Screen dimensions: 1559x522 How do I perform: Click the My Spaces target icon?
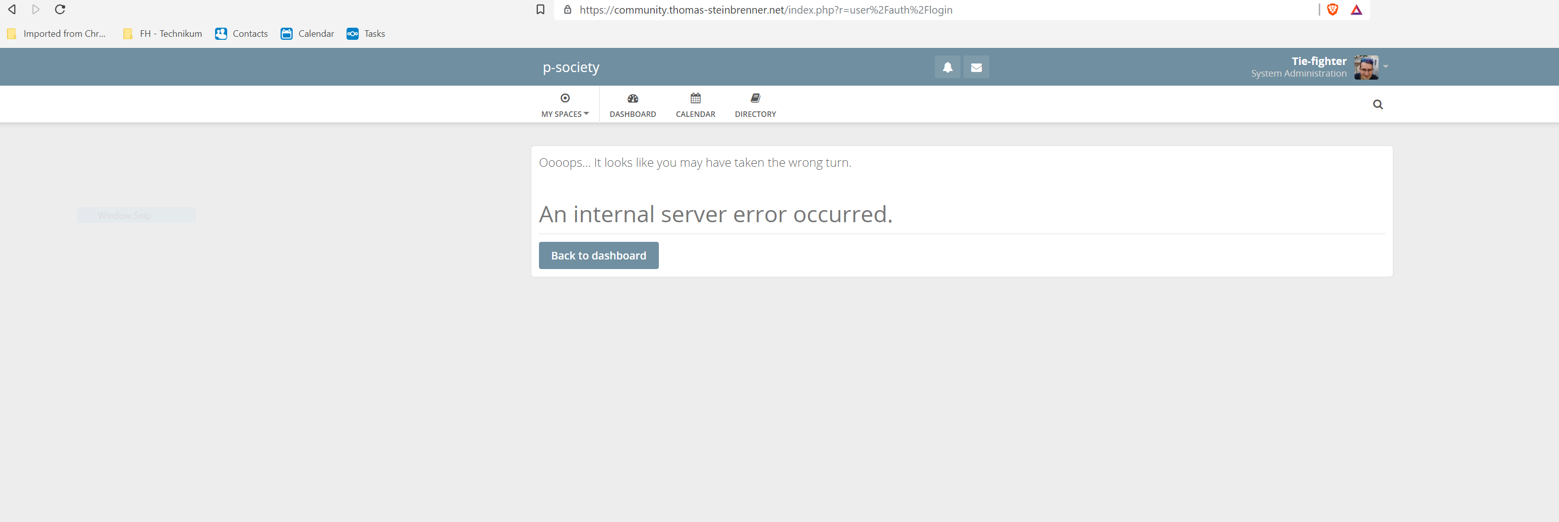point(565,97)
